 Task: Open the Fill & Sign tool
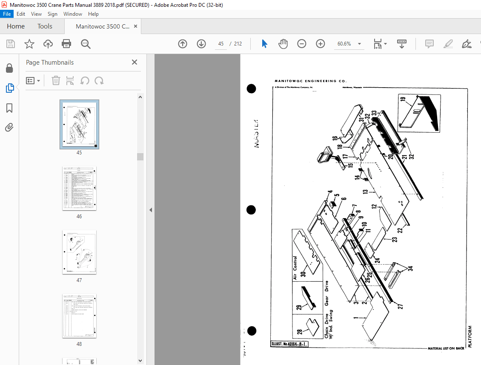[x=467, y=43]
